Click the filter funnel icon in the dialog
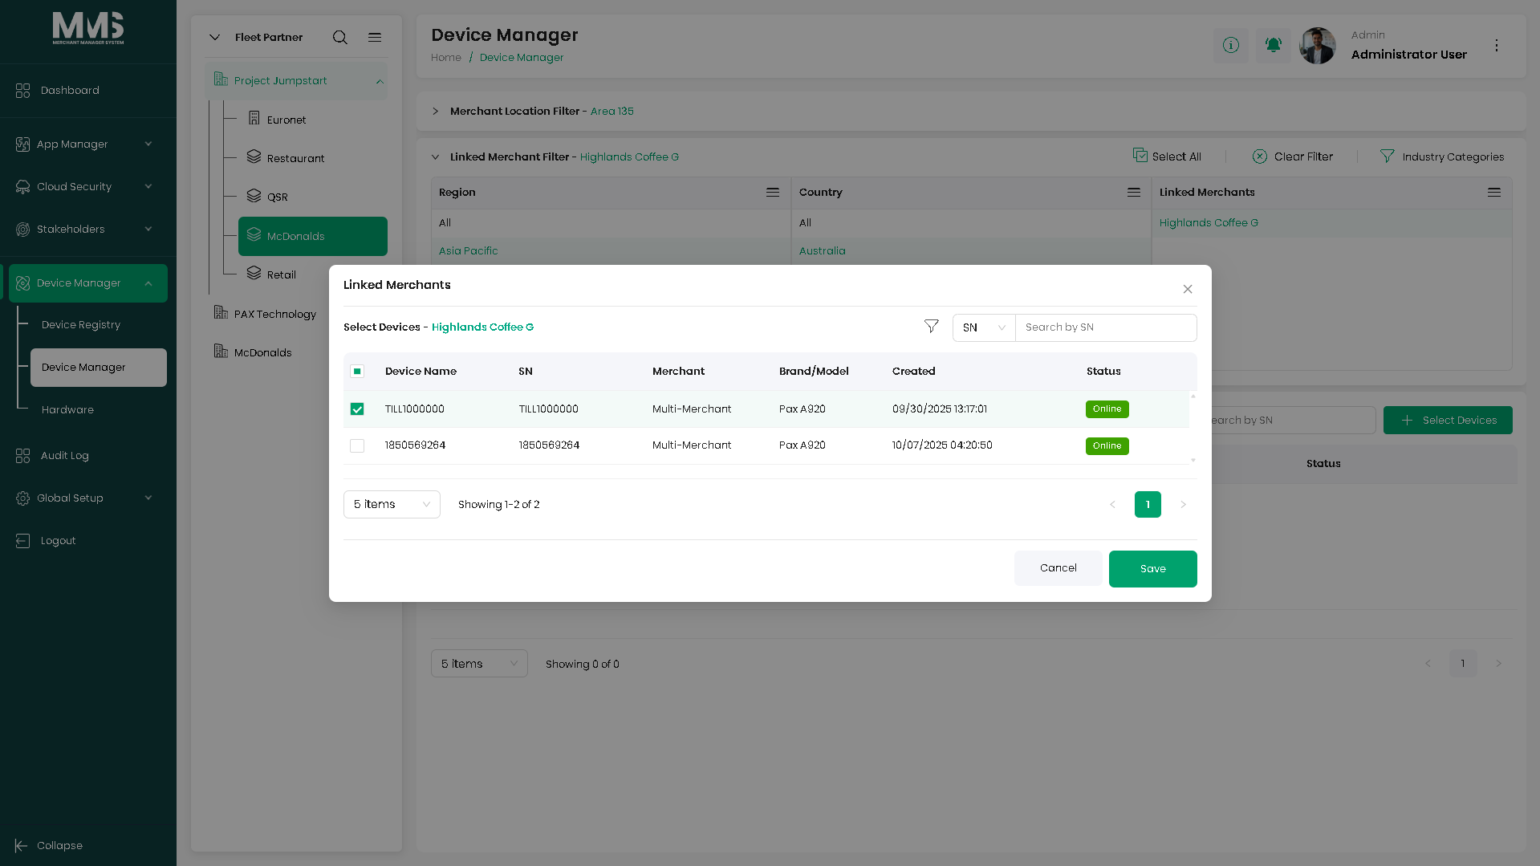1540x866 pixels. [x=931, y=326]
